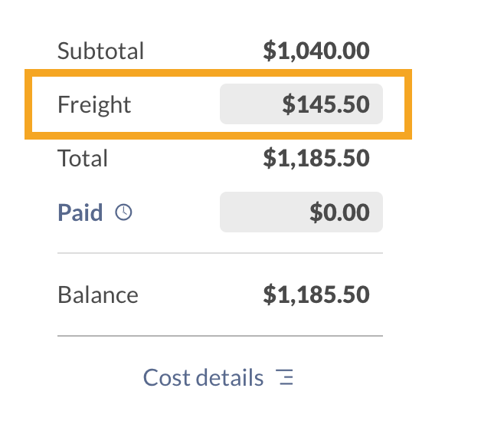Click the divider line below Balance
481x431 pixels.
(220, 336)
